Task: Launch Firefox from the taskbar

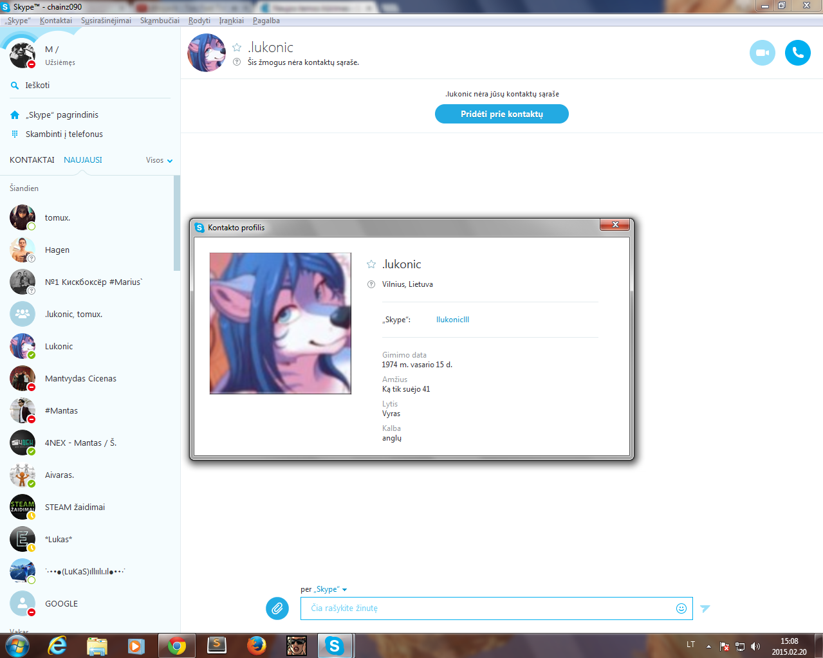Action: [256, 646]
